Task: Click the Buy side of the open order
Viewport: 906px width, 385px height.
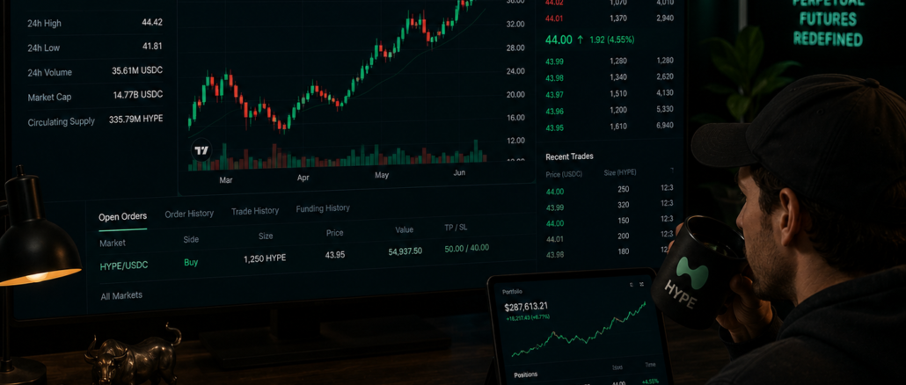Action: [191, 262]
